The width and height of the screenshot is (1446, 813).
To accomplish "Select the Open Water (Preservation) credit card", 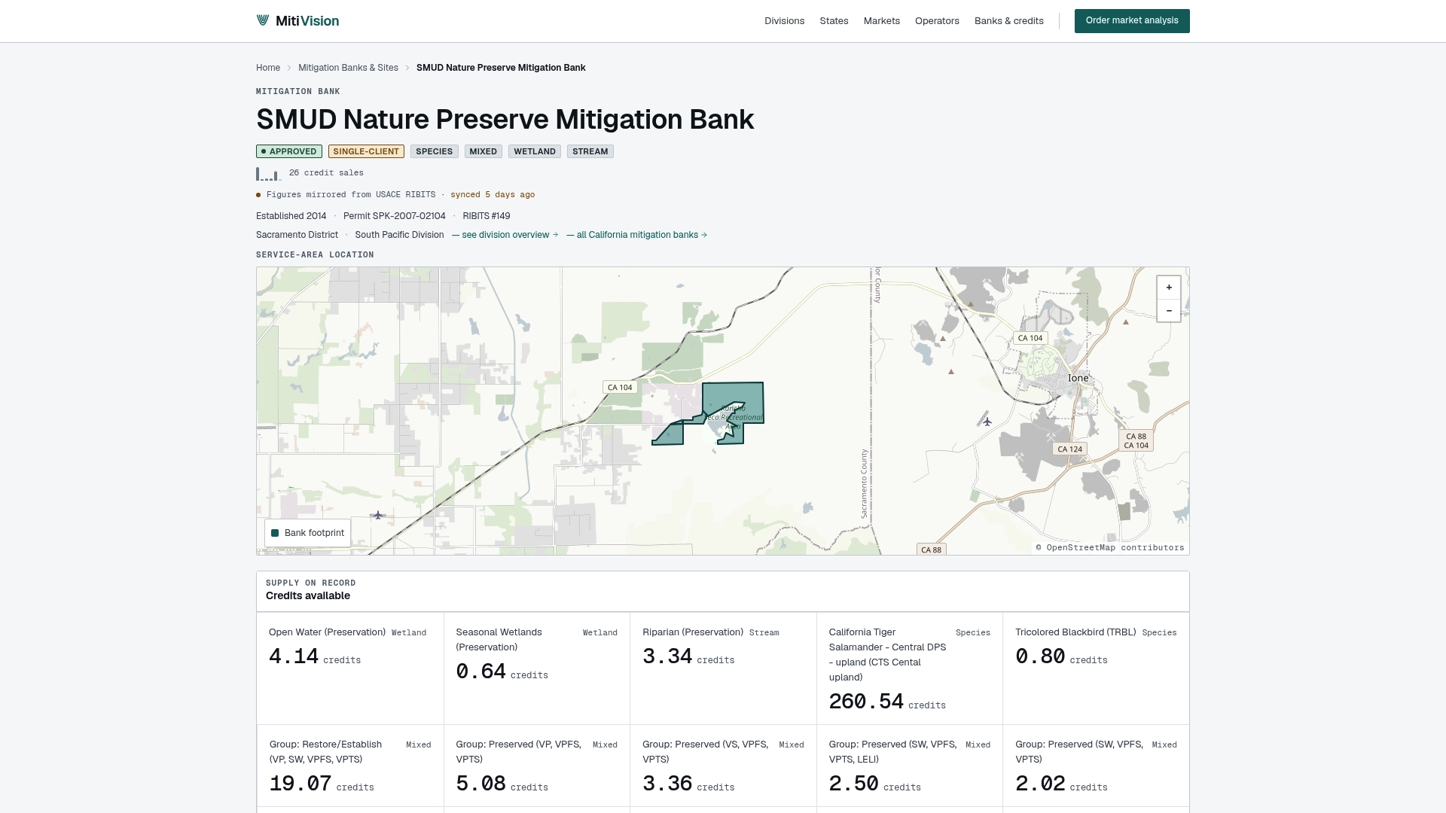I will click(x=350, y=668).
